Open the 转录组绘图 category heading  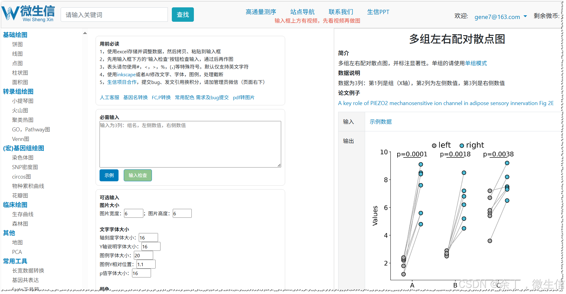18,92
